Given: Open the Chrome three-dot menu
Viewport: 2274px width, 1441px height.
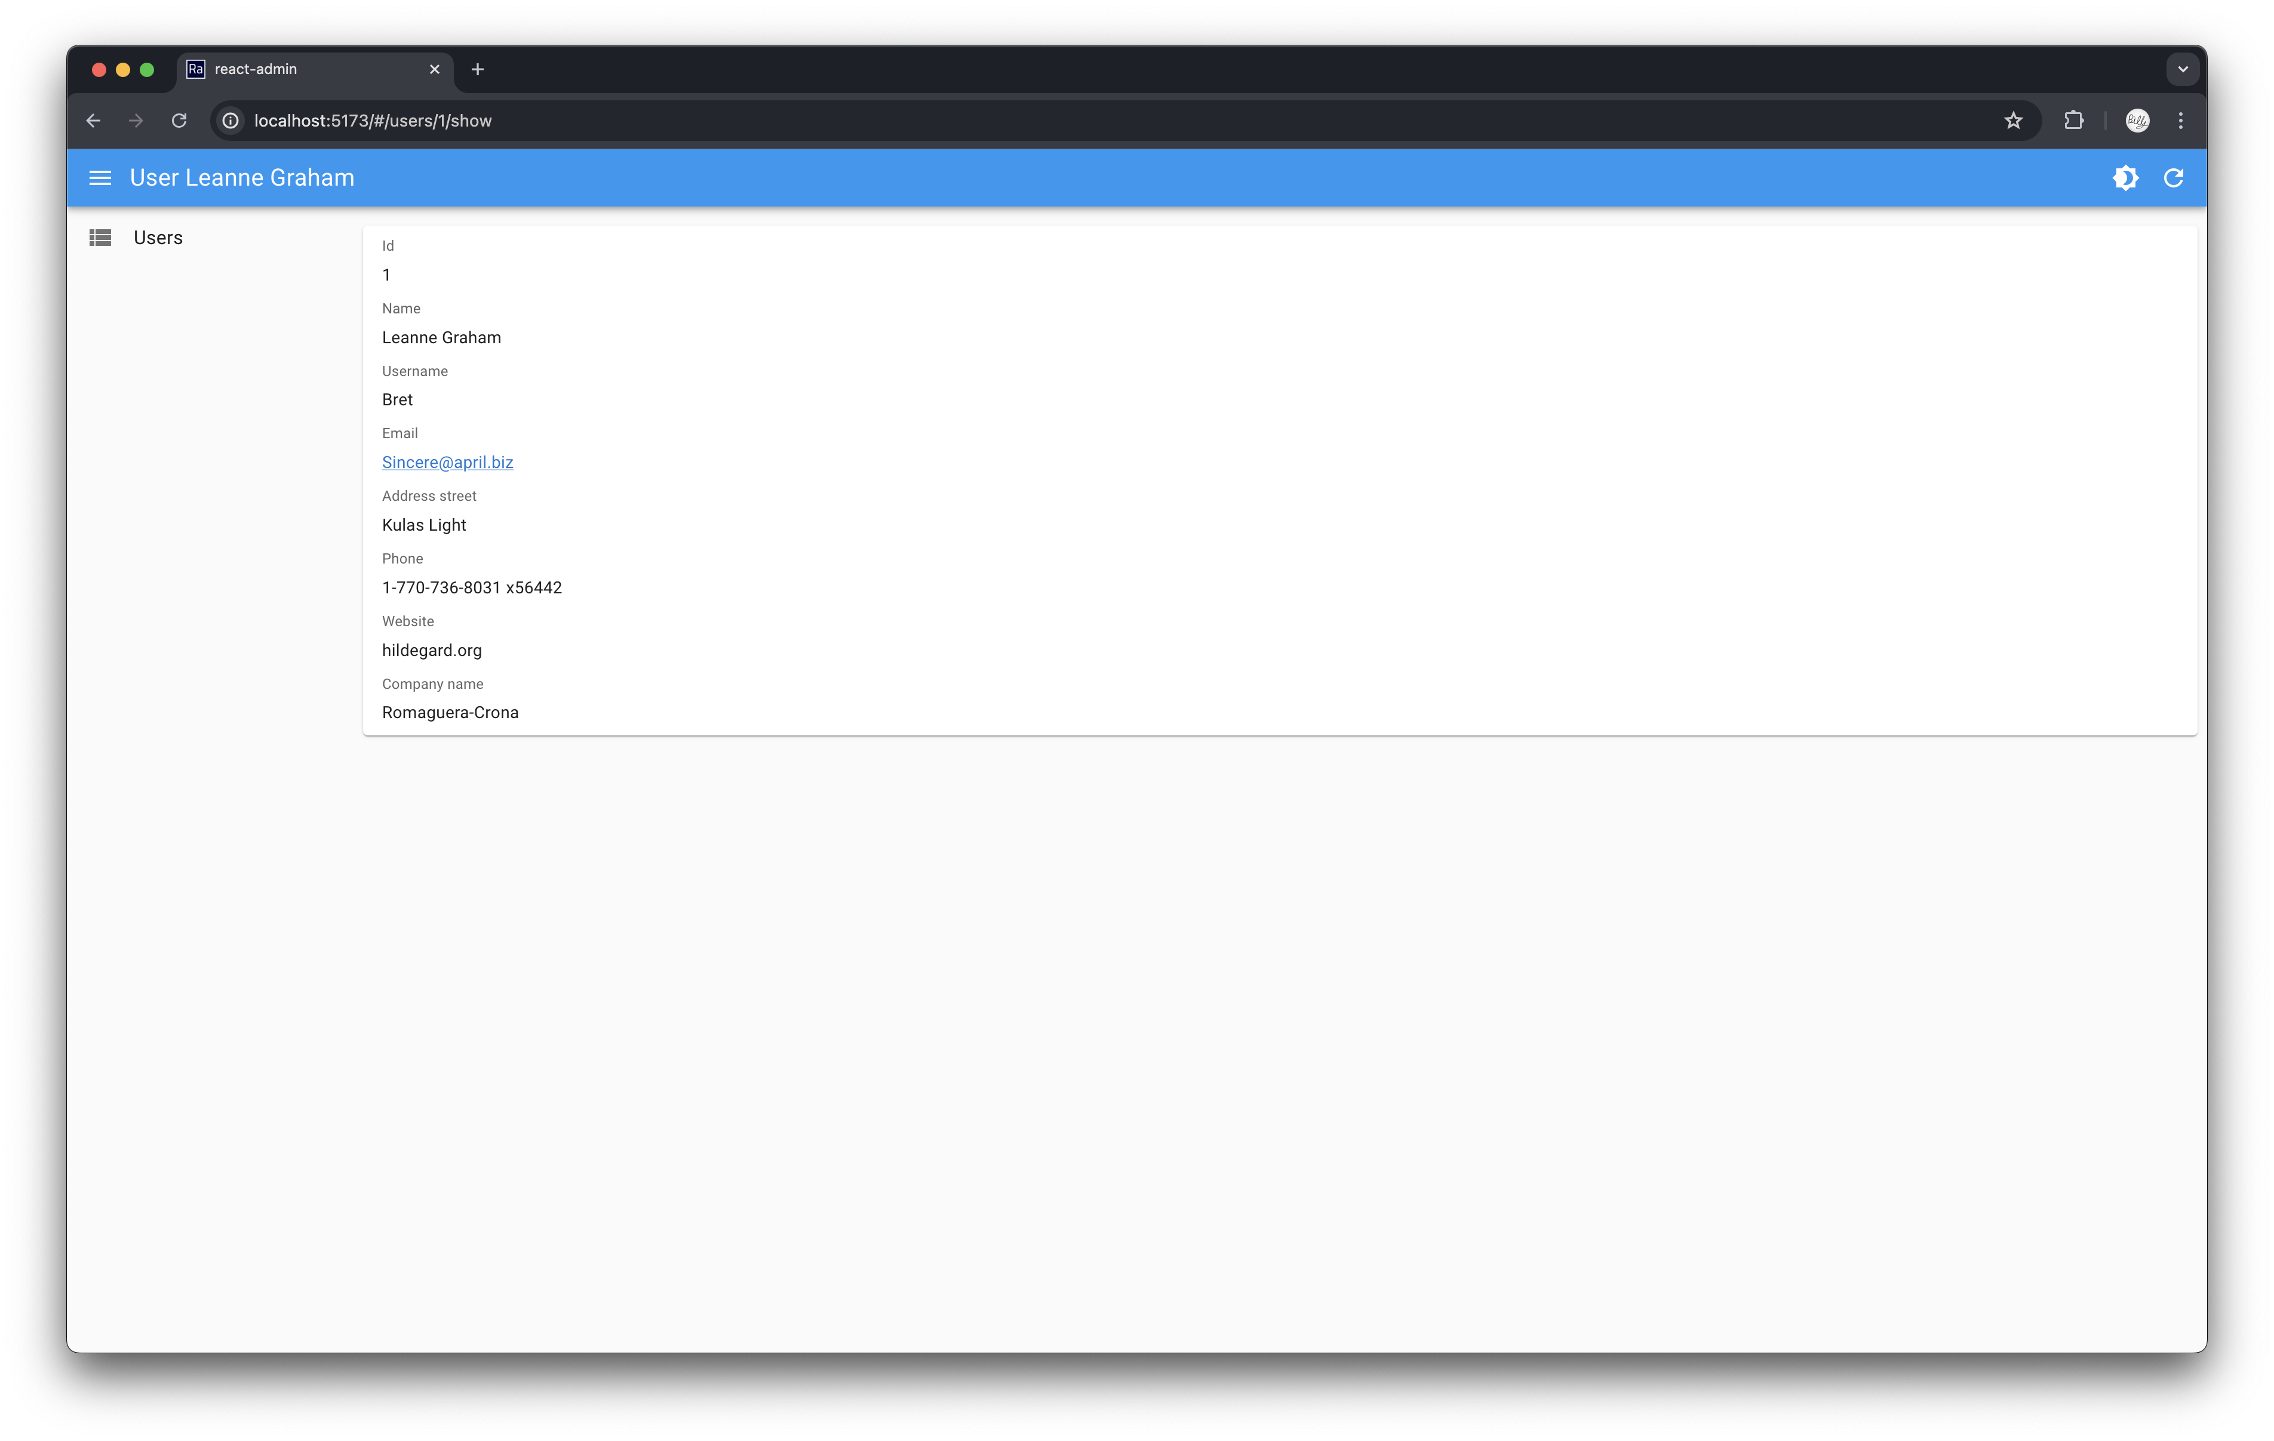Looking at the screenshot, I should [x=2180, y=121].
